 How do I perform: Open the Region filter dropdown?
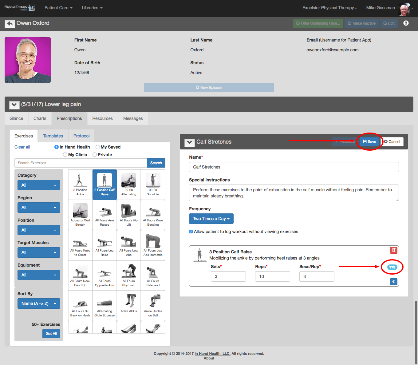coord(39,208)
